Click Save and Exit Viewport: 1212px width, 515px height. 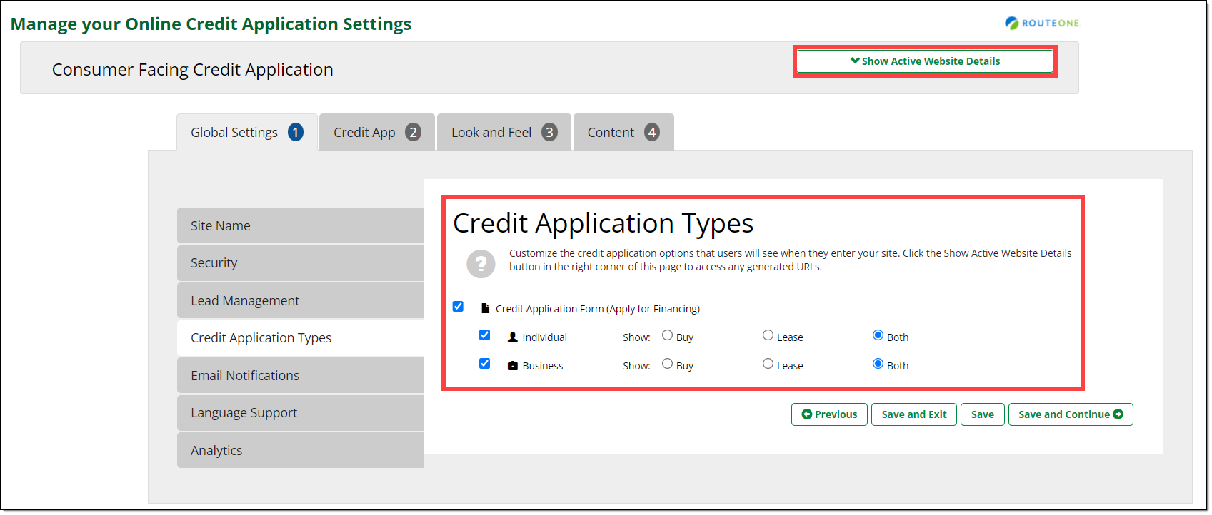tap(913, 414)
